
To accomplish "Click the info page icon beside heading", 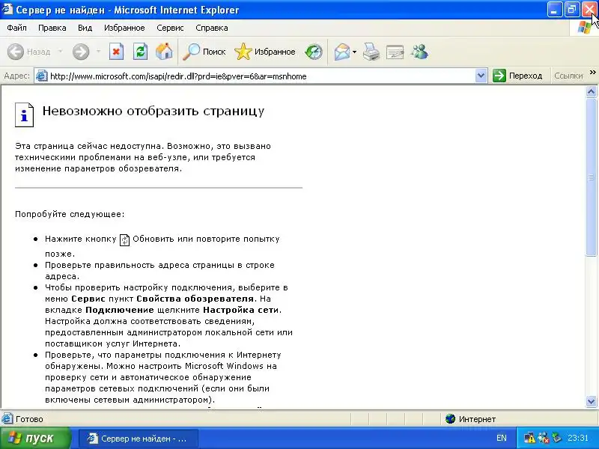I will point(24,114).
